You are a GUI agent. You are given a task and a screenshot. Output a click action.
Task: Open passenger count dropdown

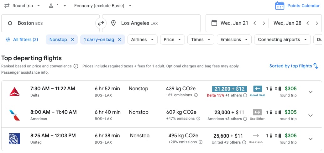point(57,6)
